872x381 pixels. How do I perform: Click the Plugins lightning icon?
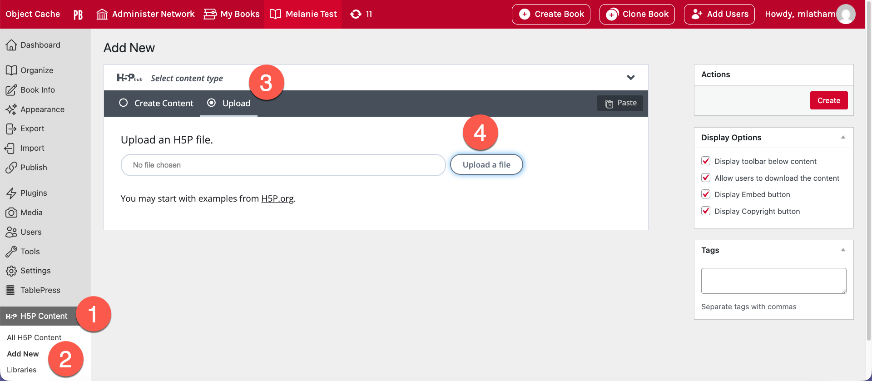[x=11, y=193]
